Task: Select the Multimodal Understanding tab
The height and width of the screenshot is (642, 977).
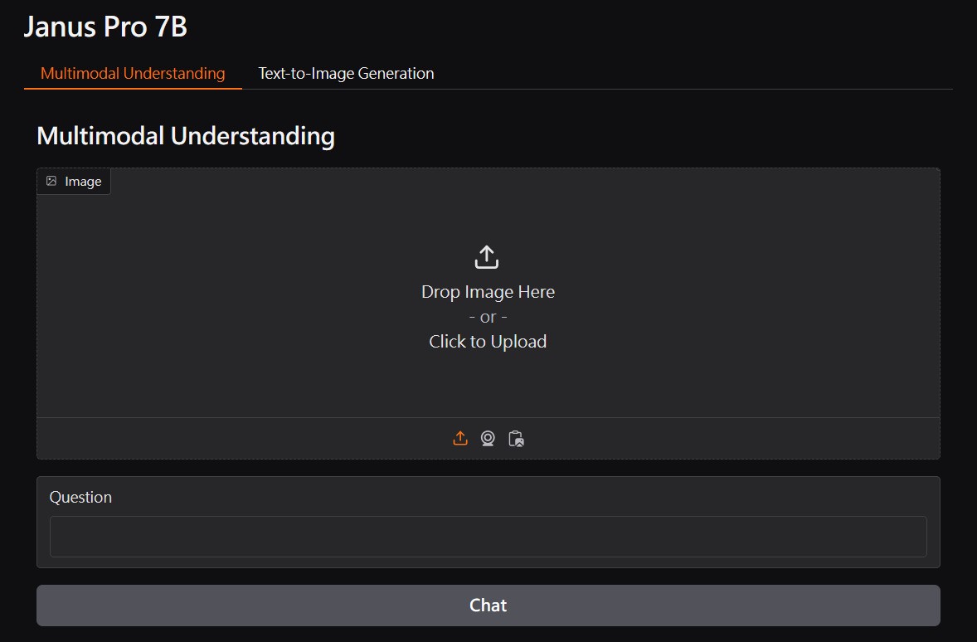Action: pos(133,73)
